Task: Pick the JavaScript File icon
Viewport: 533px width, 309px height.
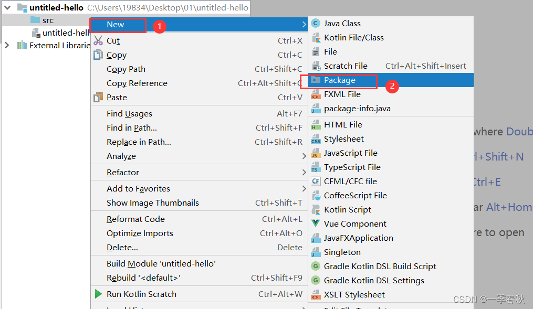Action: pos(315,153)
